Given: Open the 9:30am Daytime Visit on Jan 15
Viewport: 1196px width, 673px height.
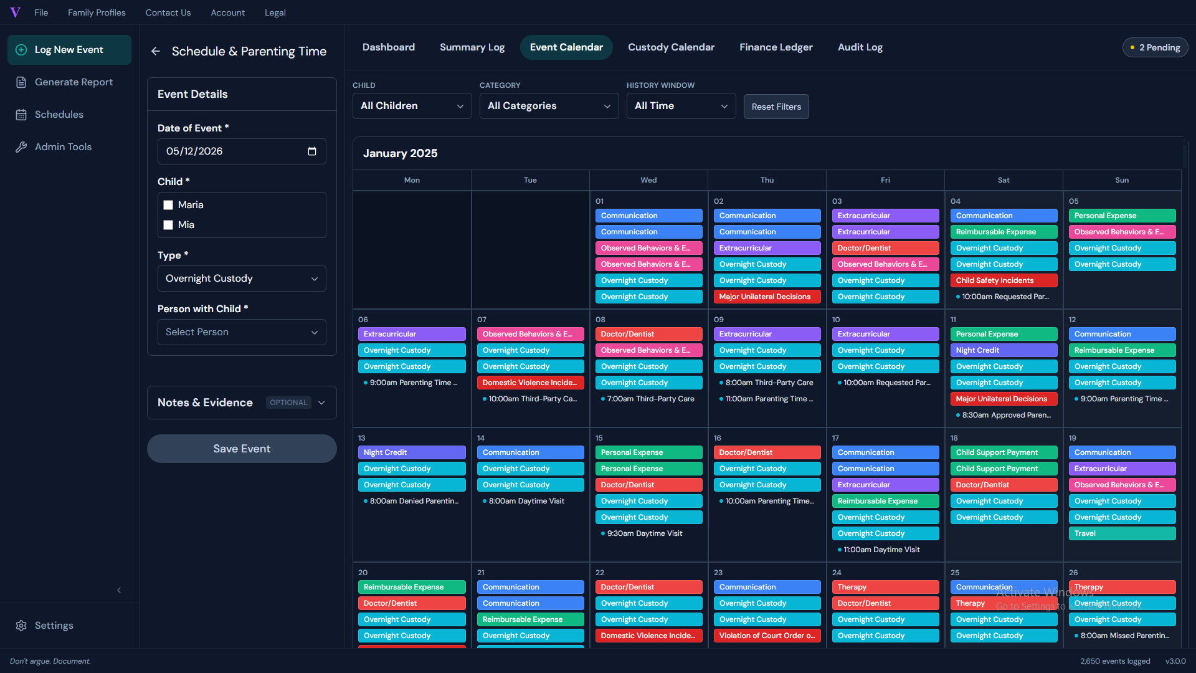Looking at the screenshot, I should click(648, 533).
